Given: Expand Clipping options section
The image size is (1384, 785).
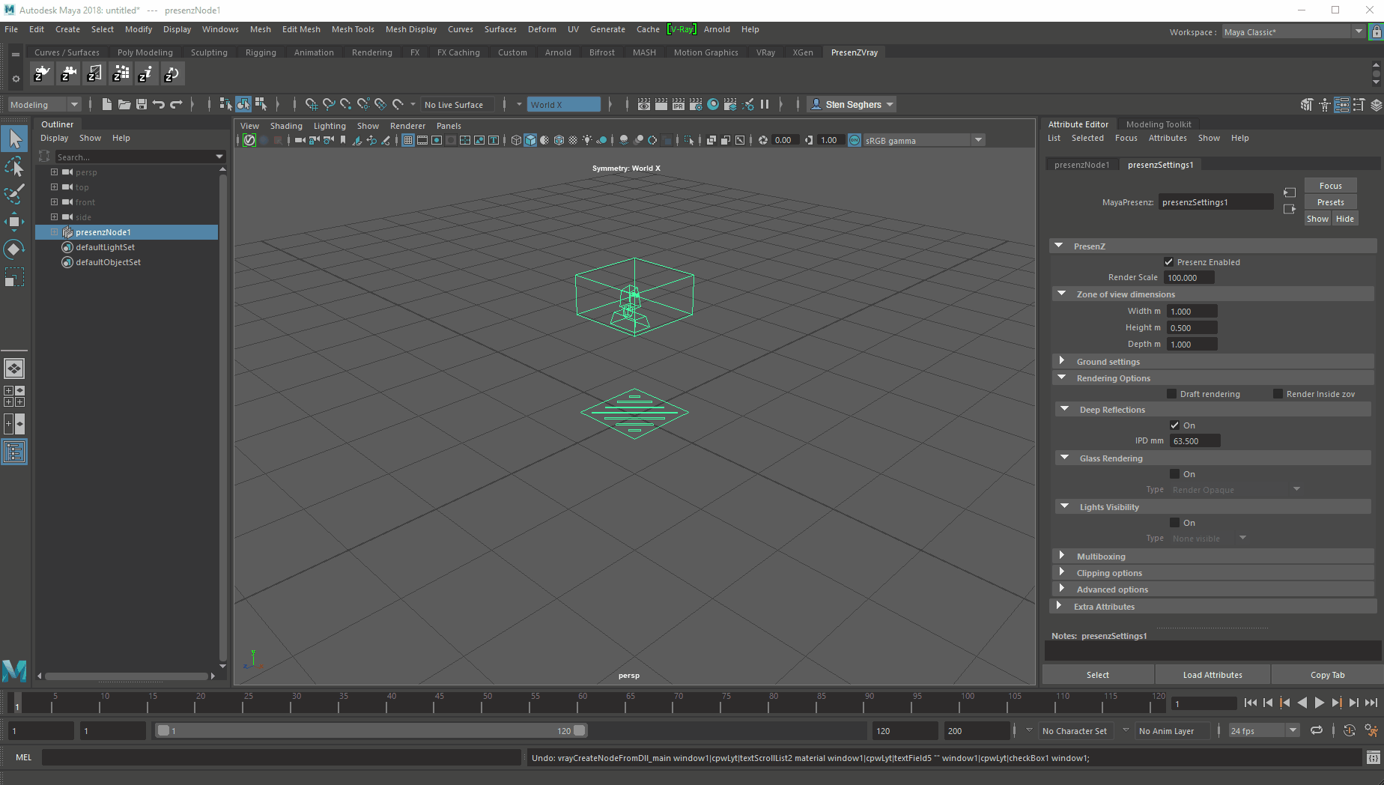Looking at the screenshot, I should (1061, 572).
